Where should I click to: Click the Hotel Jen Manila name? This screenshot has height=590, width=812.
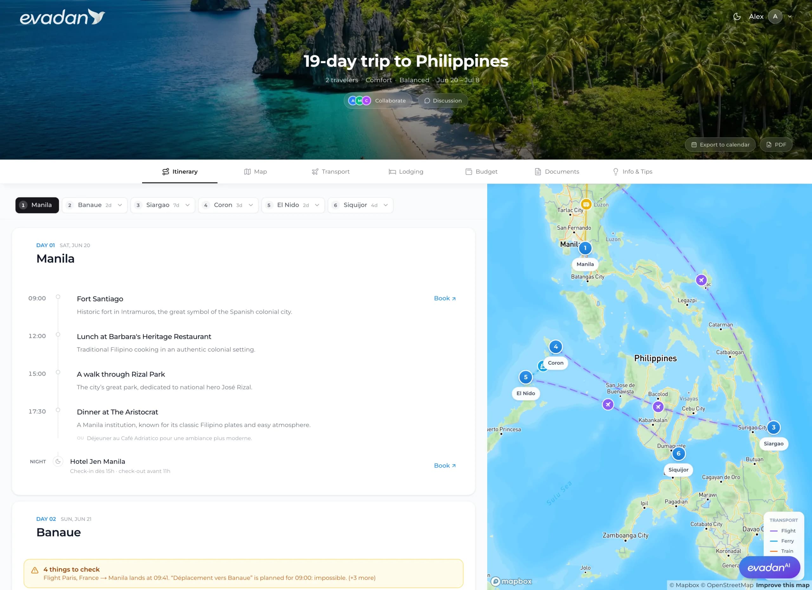[97, 462]
